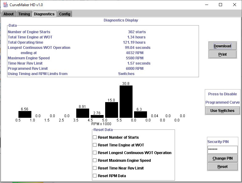Check Reset Time Engine at WOT
The width and height of the screenshot is (242, 183).
95,145
